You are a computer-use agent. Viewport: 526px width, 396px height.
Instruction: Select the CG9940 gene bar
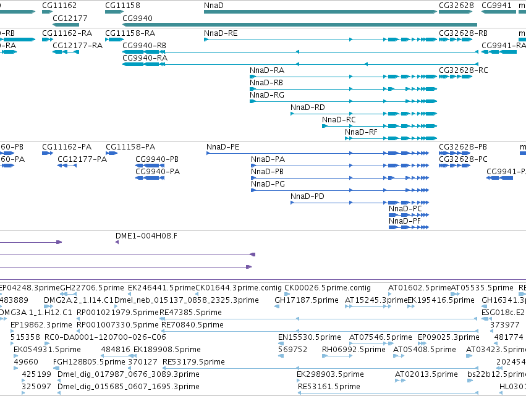(x=300, y=25)
